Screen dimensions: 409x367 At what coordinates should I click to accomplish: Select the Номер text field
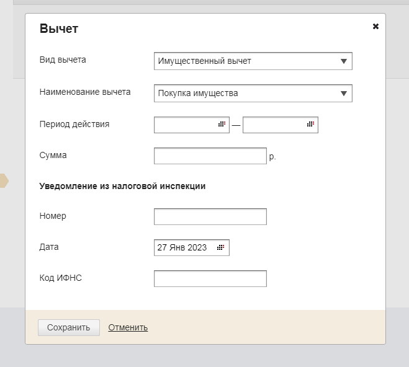click(x=210, y=217)
